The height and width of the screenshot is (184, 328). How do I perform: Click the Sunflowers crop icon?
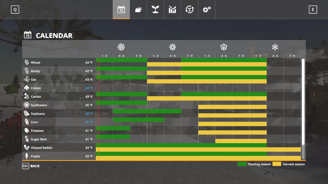tap(27, 105)
